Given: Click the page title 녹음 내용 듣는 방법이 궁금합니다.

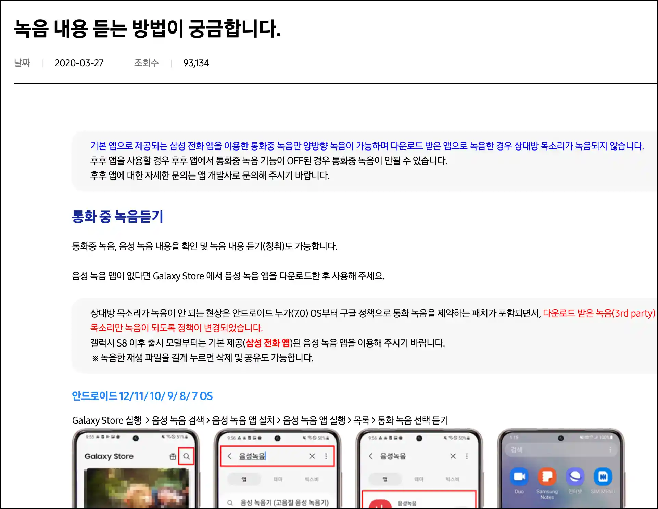Looking at the screenshot, I should (x=147, y=28).
